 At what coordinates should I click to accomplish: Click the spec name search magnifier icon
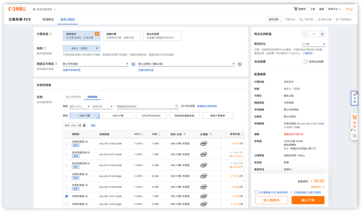pyautogui.click(x=177, y=106)
